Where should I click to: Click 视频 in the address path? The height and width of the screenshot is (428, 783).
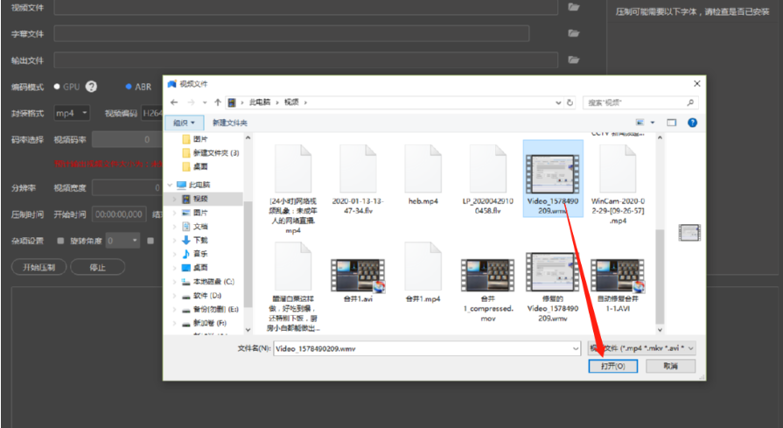click(291, 102)
